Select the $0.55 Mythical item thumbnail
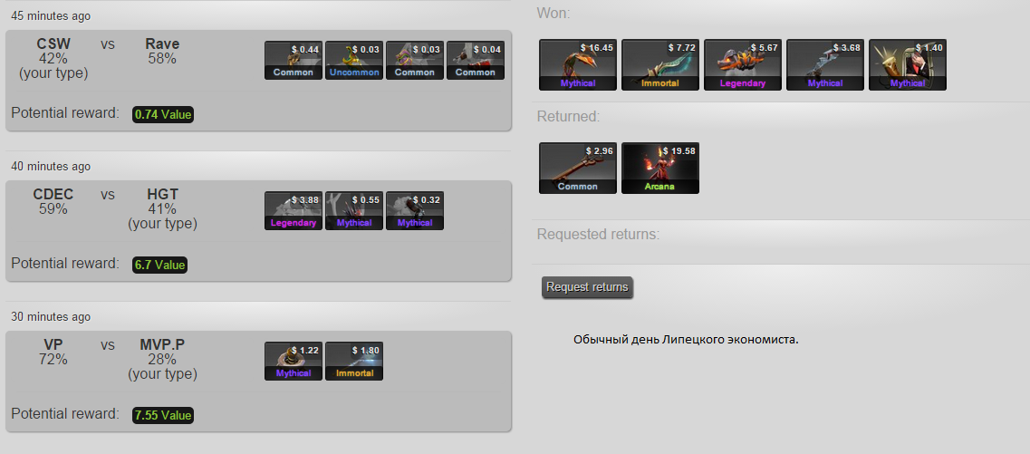The width and height of the screenshot is (1030, 454). click(353, 211)
